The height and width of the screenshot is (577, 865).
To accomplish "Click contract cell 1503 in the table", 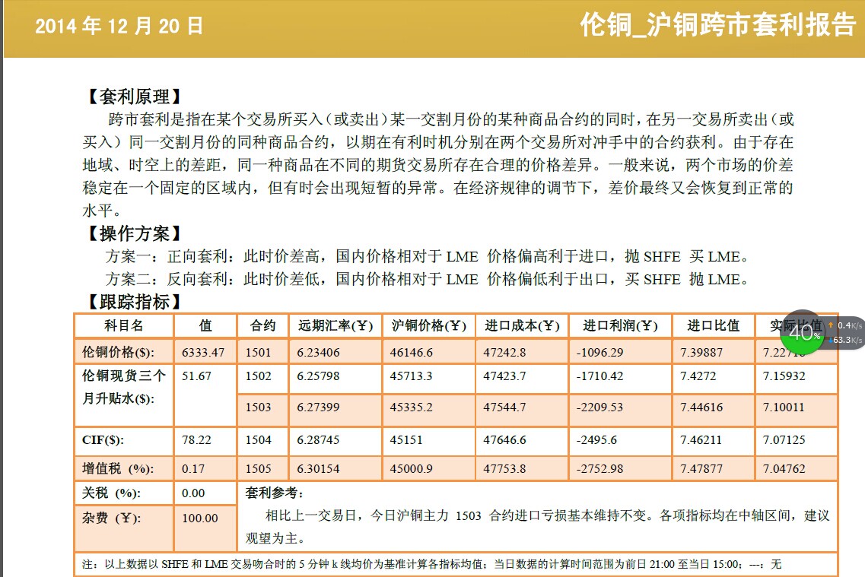I will coord(258,407).
